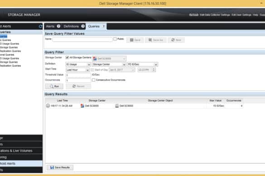Click the Save query button
265x176 pixels.
pos(135,40)
